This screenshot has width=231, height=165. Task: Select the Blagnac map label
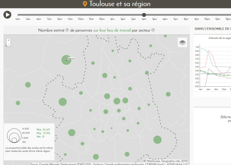(x=70, y=58)
